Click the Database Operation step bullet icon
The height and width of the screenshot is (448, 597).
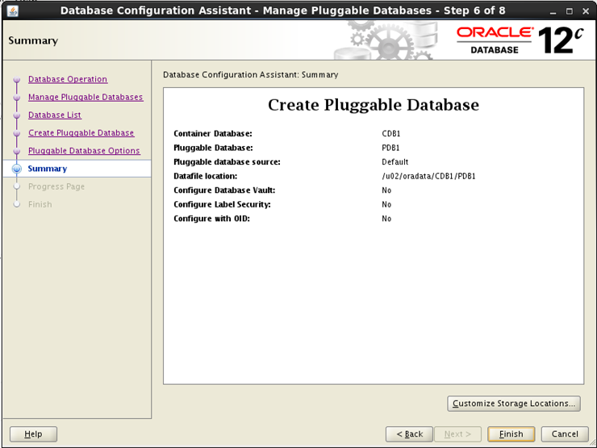tap(17, 80)
